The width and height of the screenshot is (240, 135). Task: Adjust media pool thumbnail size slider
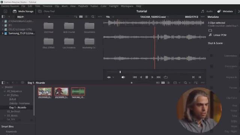pyautogui.click(x=132, y=83)
